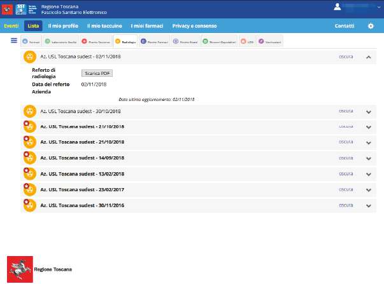Click oscura for the 23/02/2017 entry
Image resolution: width=384 pixels, height=284 pixels.
[x=346, y=190]
